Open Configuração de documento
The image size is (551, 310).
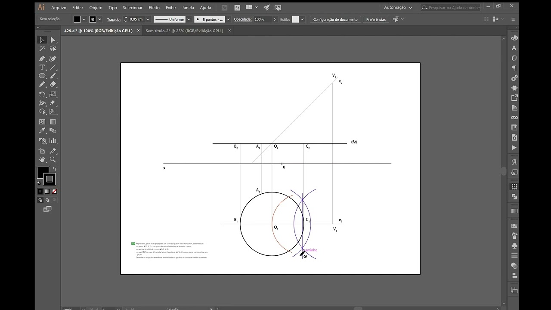click(335, 19)
